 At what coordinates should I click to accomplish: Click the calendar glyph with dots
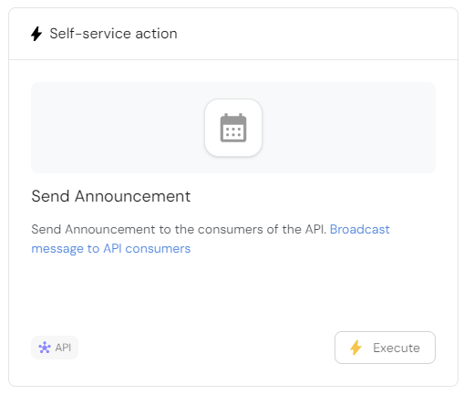point(233,128)
